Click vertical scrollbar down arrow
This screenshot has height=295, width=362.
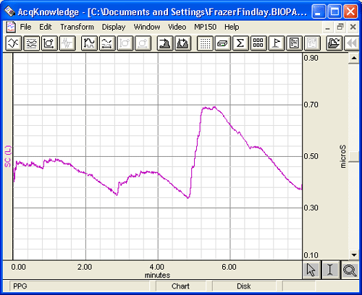354,255
